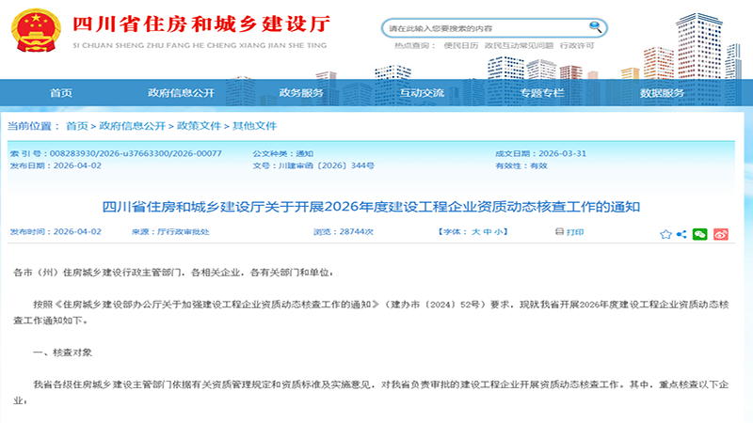This screenshot has width=753, height=423.
Task: Set font size to 大
Action: point(476,231)
